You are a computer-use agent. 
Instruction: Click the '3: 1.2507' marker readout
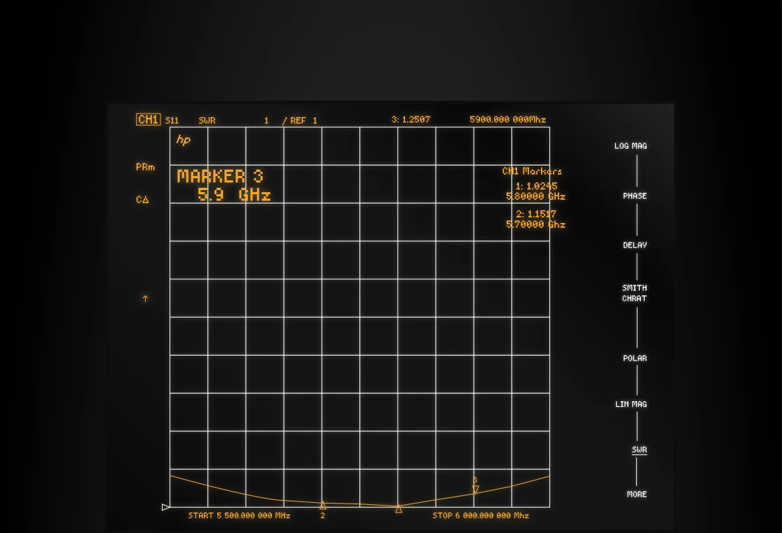coord(411,119)
